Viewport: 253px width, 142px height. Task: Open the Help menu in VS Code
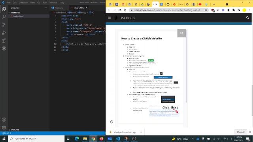coord(62,3)
